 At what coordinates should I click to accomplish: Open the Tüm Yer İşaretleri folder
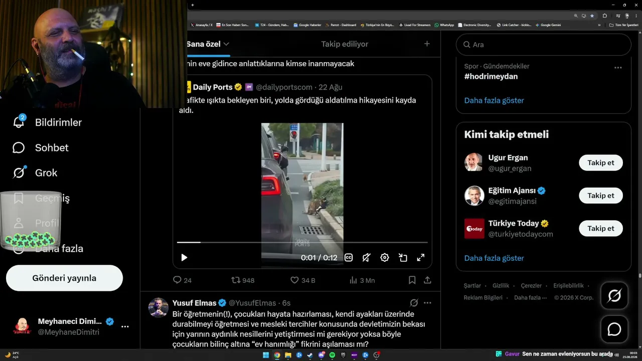[624, 25]
